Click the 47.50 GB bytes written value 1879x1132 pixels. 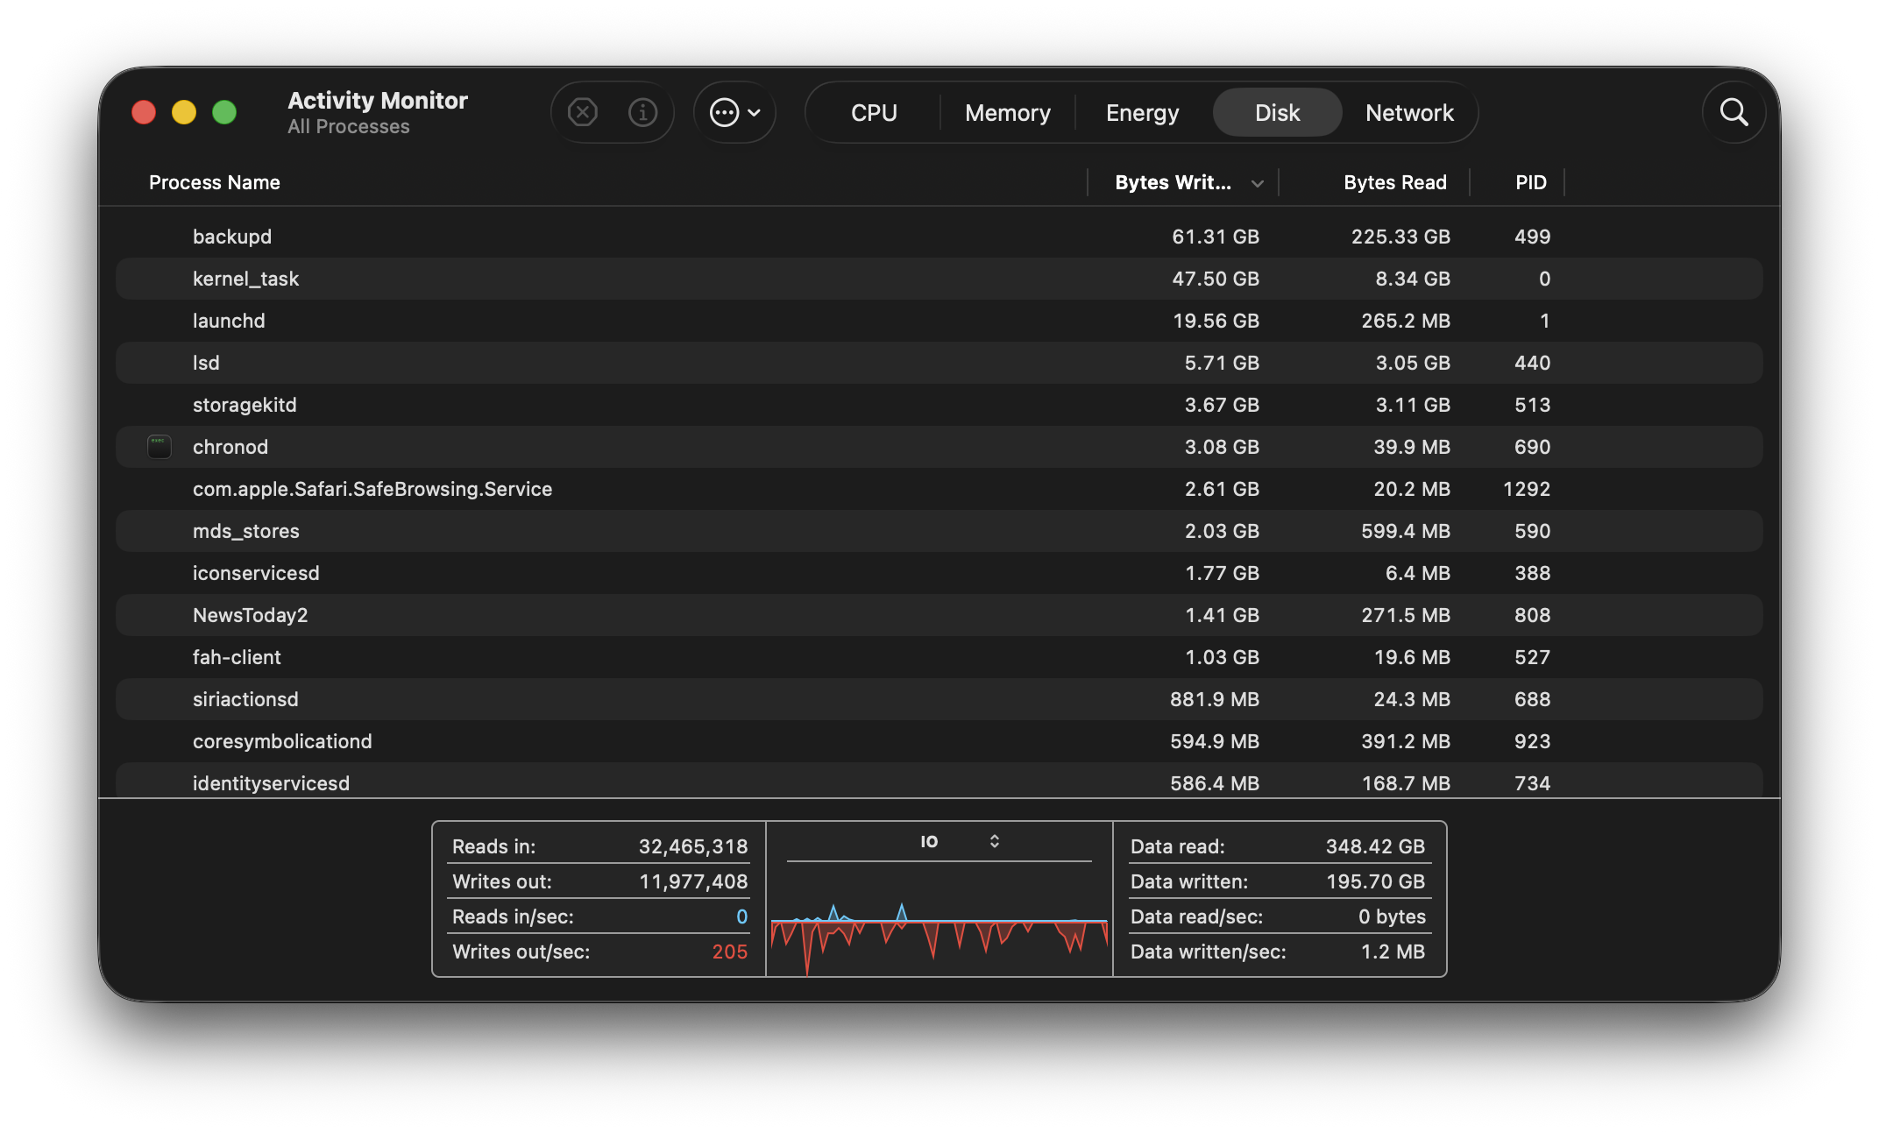(1216, 279)
